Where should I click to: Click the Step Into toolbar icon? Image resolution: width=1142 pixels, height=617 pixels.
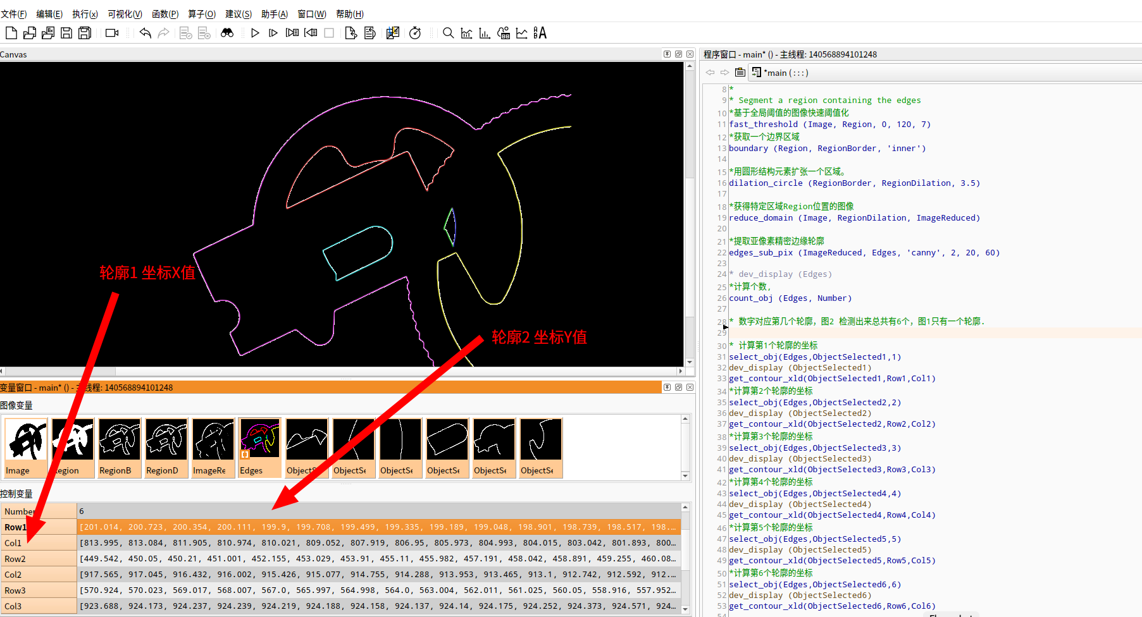coord(292,33)
